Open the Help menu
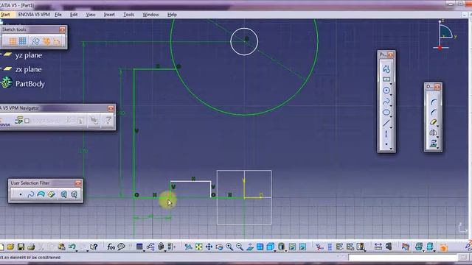Viewport: 472px width, 265px height. point(172,15)
